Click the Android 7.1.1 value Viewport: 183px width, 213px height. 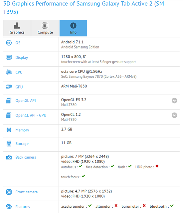pos(72,42)
